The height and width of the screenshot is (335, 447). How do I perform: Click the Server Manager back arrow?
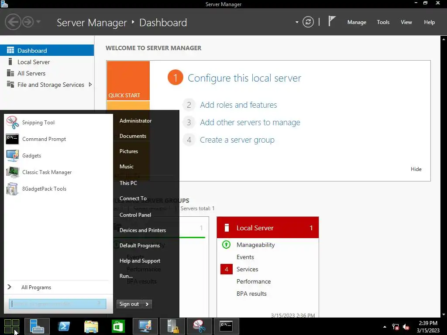pyautogui.click(x=13, y=22)
